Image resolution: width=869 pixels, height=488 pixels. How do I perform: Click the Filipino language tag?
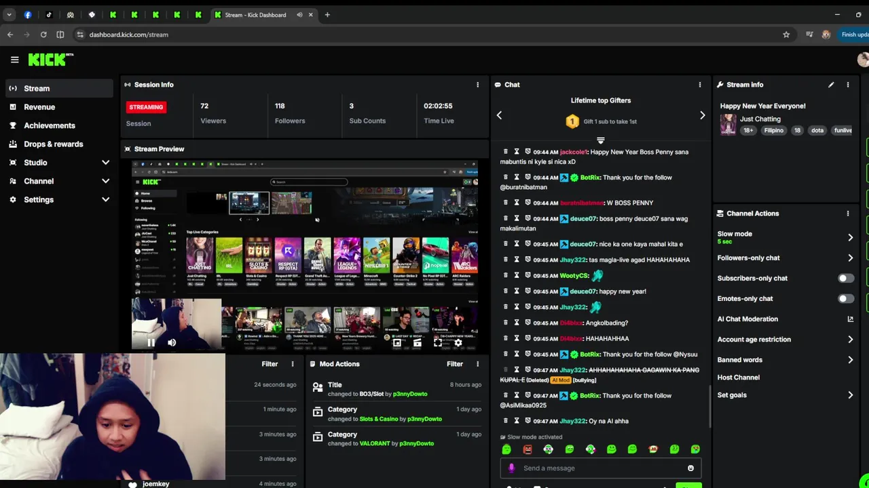coord(773,131)
